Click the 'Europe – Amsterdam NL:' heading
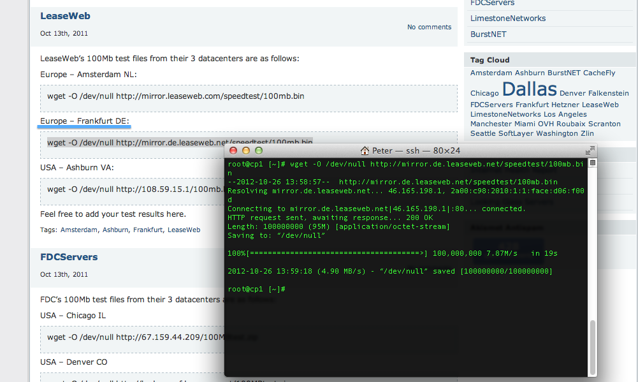The image size is (638, 382). (x=89, y=75)
